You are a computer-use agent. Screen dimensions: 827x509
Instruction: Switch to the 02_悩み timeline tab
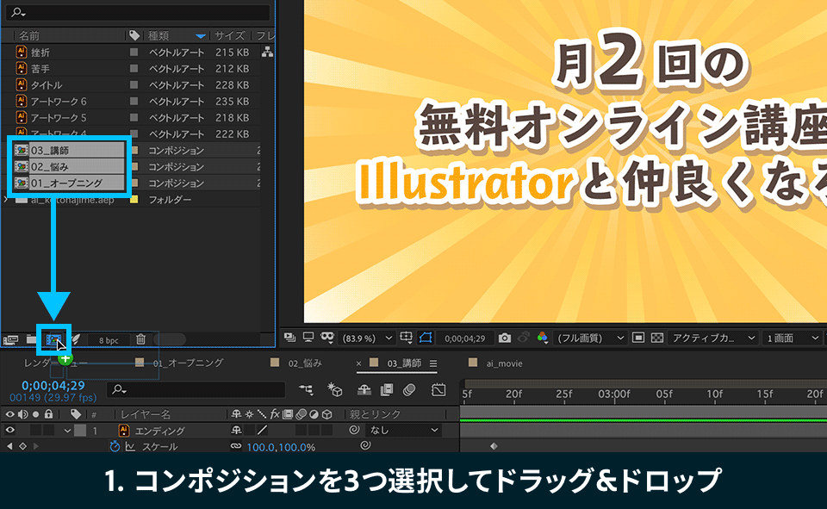[305, 363]
